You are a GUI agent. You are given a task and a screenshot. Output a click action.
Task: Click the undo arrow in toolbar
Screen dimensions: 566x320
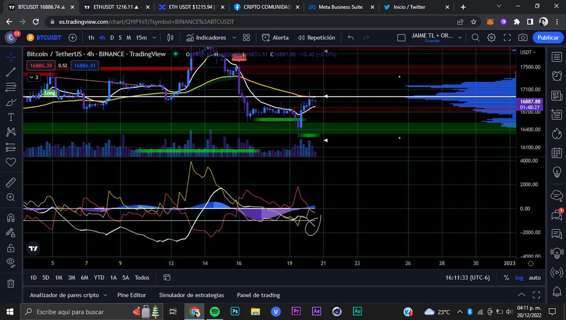pos(350,38)
